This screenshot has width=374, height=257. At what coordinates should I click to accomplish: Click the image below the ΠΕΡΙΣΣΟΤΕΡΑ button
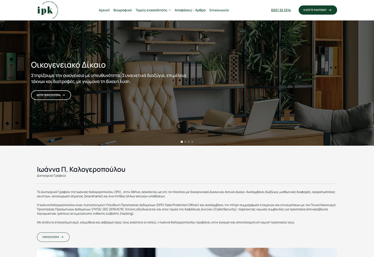pos(187,252)
